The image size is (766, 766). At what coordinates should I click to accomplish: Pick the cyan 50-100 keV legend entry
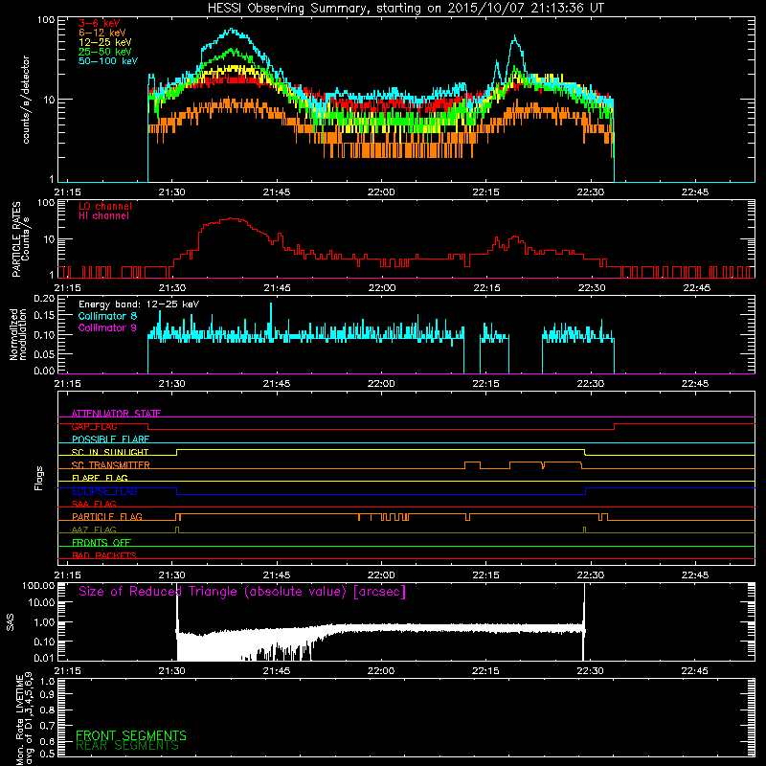108,61
